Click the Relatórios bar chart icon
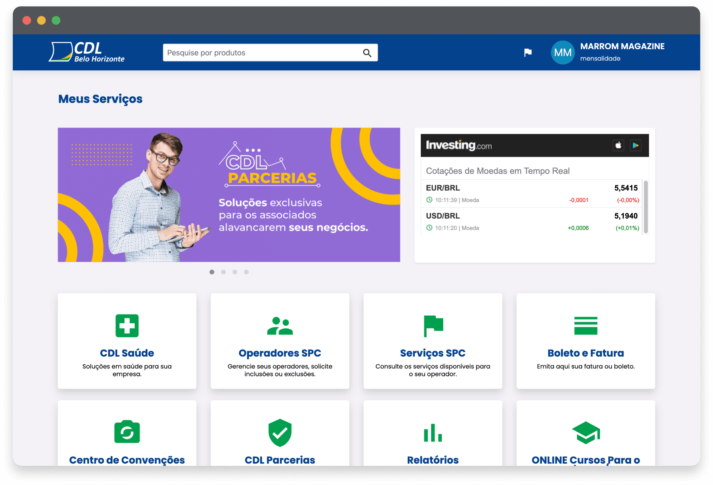This screenshot has height=485, width=713. tap(433, 433)
